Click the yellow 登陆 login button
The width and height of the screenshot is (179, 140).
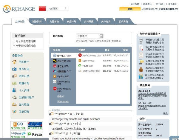(130, 9)
